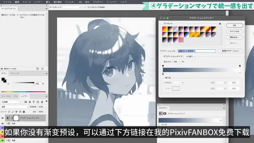Image resolution: width=254 pixels, height=143 pixels.
Task: Click the 新規グラデーション button
Action: click(231, 51)
